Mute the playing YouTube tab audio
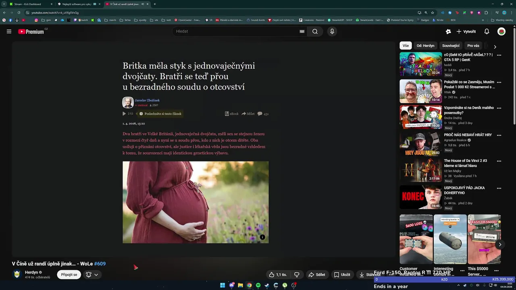The height and width of the screenshot is (290, 516). (x=143, y=4)
